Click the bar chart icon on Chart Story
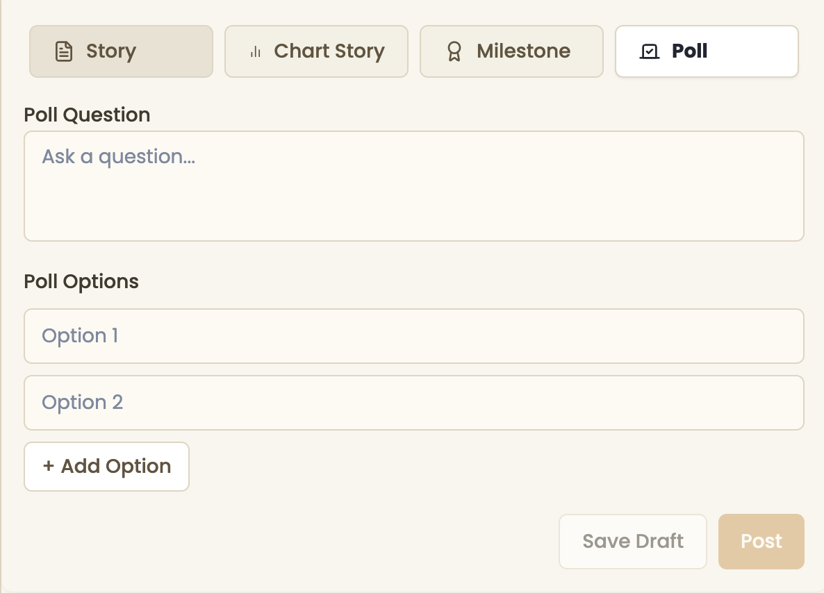 256,51
